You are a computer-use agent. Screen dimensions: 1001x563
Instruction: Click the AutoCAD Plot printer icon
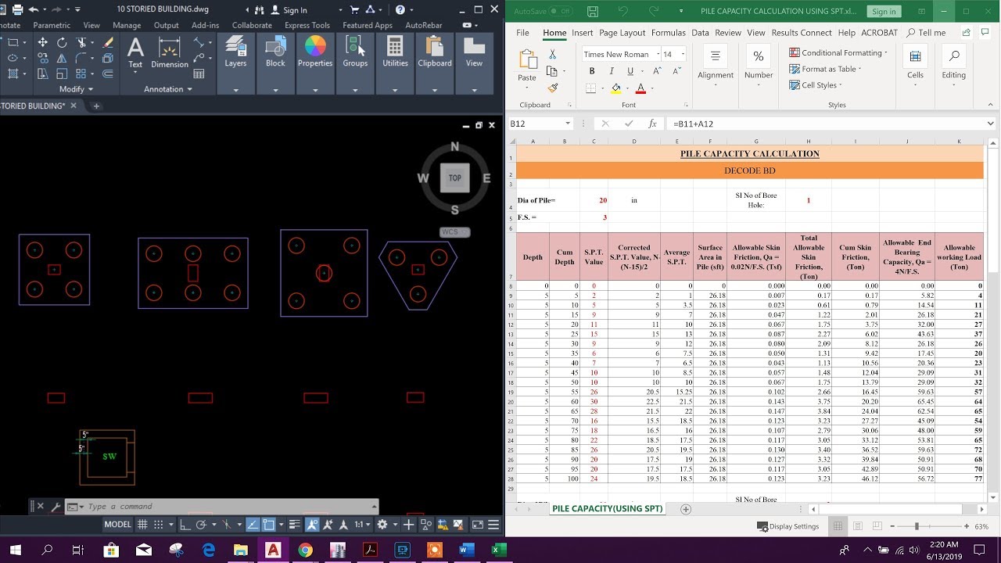point(17,9)
